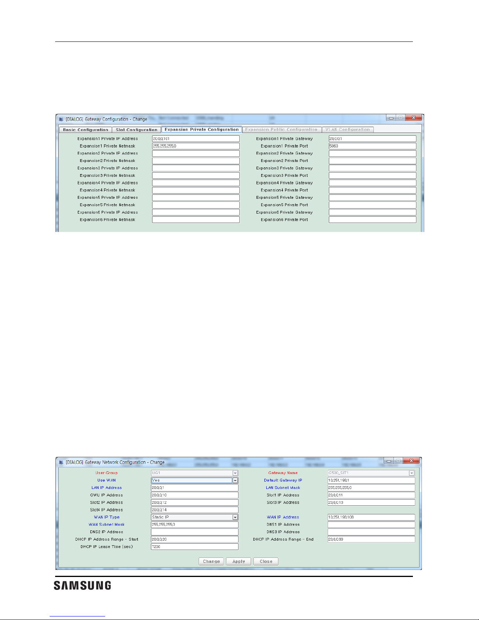Expand the Use WAN dropdown
This screenshot has width=479, height=620.
(235, 480)
